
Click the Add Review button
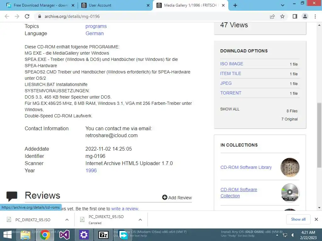[177, 198]
